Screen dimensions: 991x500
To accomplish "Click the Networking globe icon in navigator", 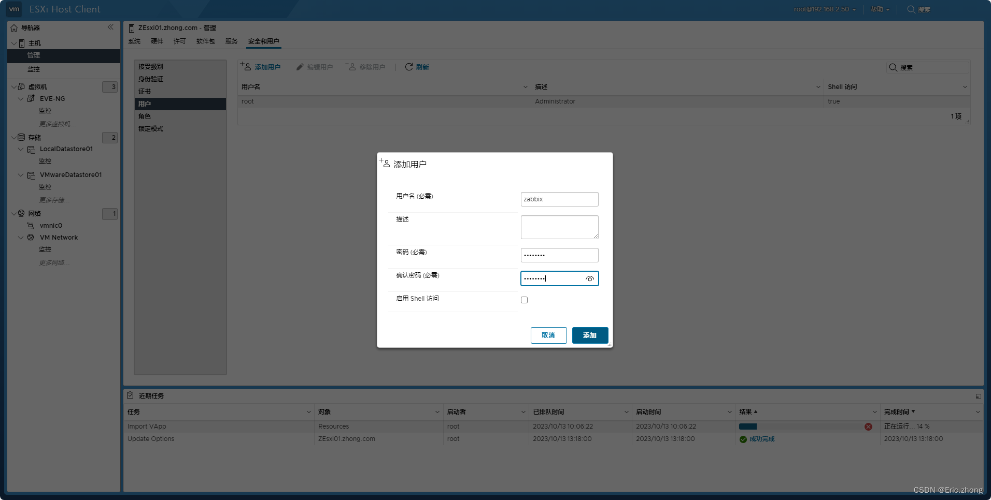I will click(21, 213).
